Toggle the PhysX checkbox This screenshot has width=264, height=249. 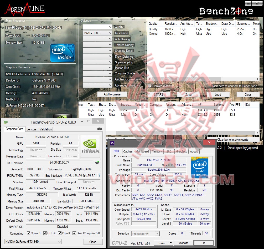(60, 233)
